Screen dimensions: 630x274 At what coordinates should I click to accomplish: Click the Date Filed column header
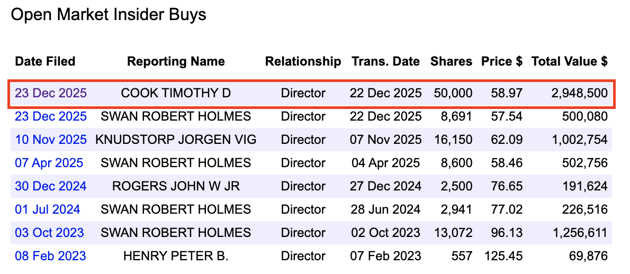click(x=45, y=61)
